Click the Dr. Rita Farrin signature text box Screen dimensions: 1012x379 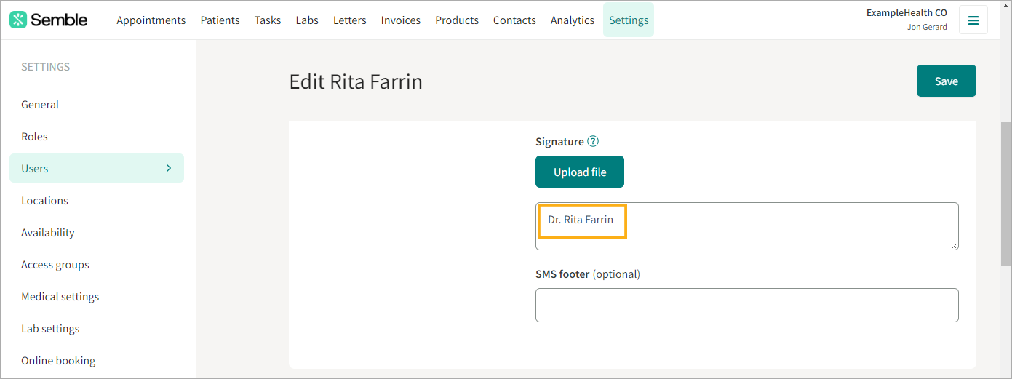747,226
